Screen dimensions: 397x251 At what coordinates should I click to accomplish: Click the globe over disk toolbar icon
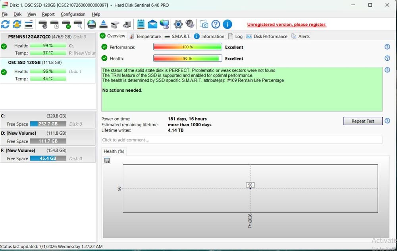[x=91, y=24]
